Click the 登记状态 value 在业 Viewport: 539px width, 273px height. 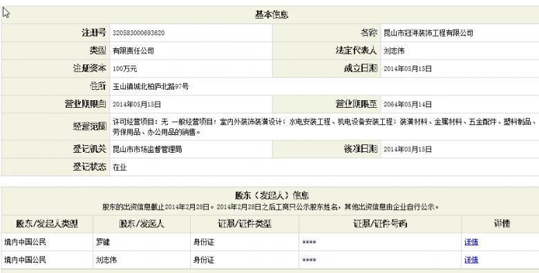(x=120, y=167)
